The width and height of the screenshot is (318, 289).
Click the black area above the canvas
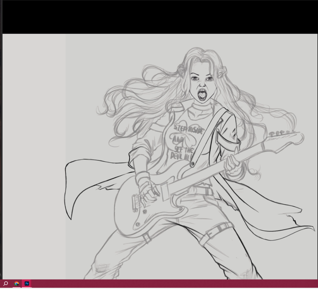point(159,17)
